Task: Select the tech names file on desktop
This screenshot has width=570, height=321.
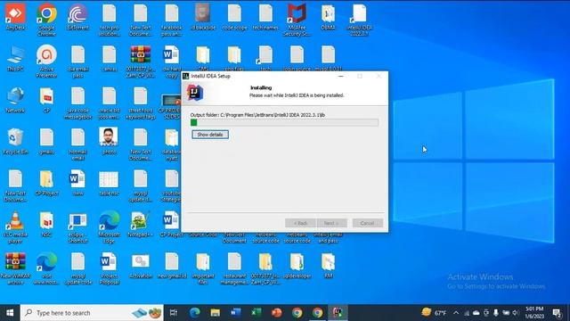Action: pos(265,17)
